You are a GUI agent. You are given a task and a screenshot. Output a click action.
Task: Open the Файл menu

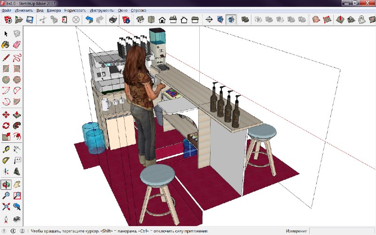click(7, 9)
